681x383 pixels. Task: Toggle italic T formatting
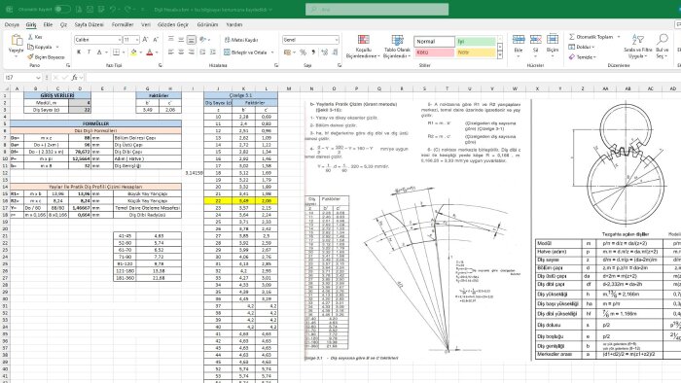click(x=90, y=52)
